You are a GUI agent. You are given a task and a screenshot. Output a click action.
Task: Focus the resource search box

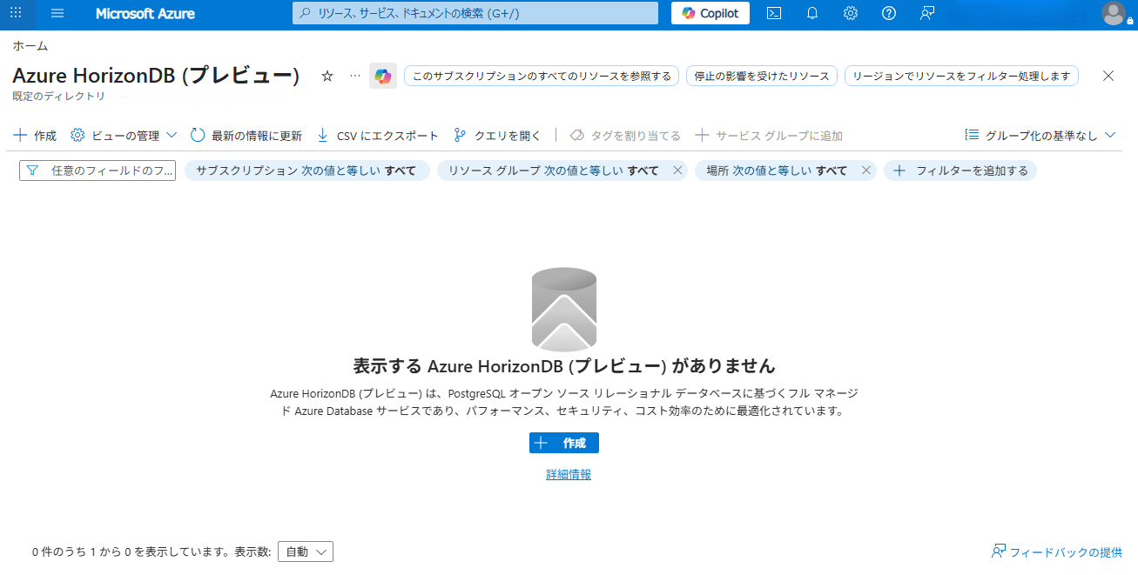[x=475, y=13]
